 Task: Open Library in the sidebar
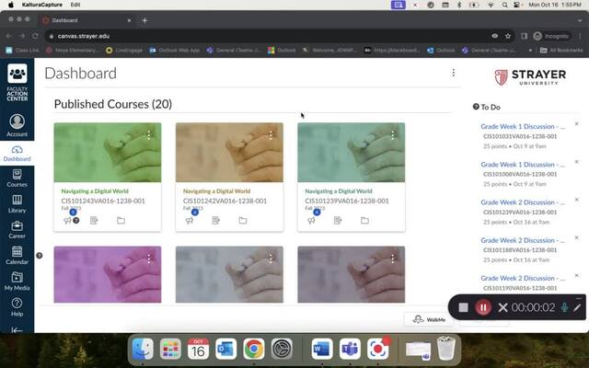17,204
